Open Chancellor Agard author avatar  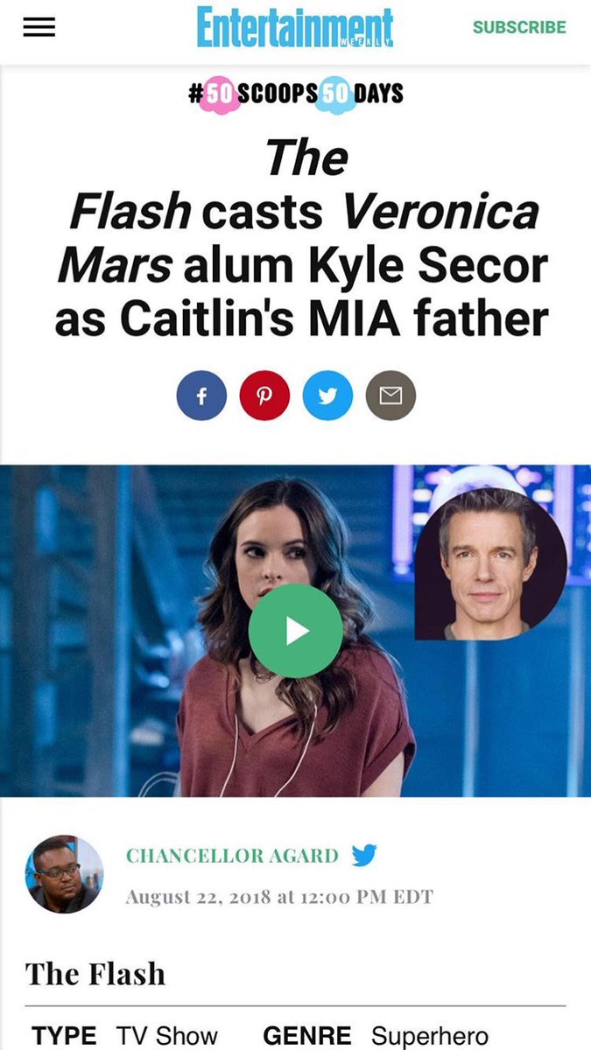tap(65, 874)
